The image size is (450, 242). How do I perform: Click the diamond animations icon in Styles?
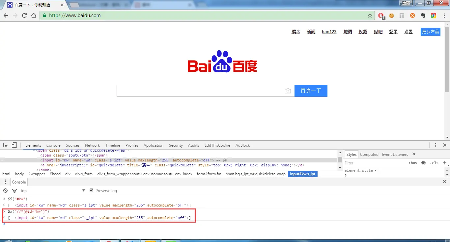pyautogui.click(x=423, y=163)
